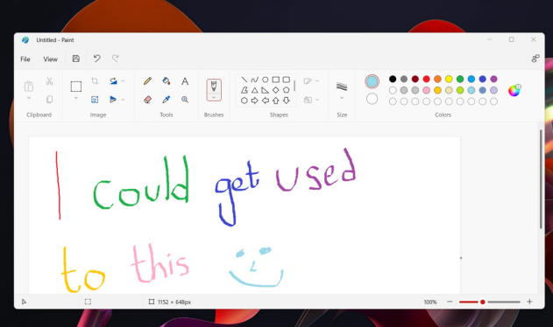Expand the Flip dropdown arrow
553x327 pixels.
[x=123, y=100]
